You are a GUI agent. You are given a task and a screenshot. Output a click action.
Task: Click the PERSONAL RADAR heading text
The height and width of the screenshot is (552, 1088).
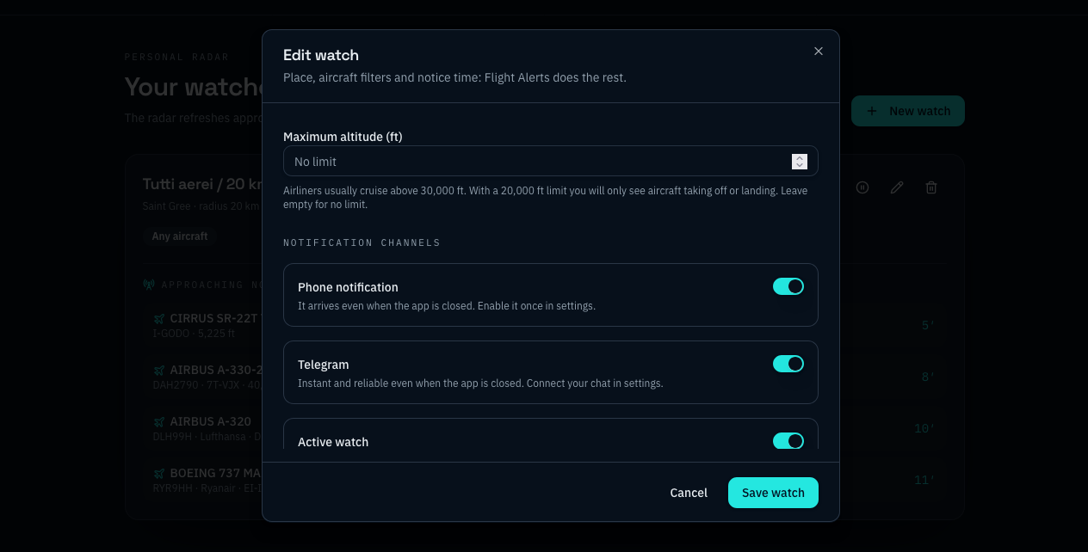tap(176, 57)
